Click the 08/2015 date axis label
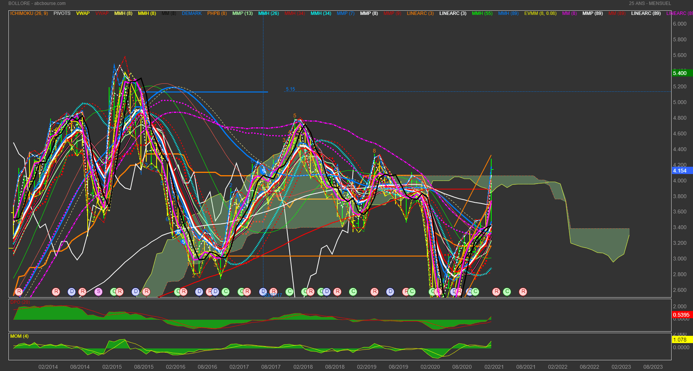The height and width of the screenshot is (371, 693). pyautogui.click(x=144, y=367)
